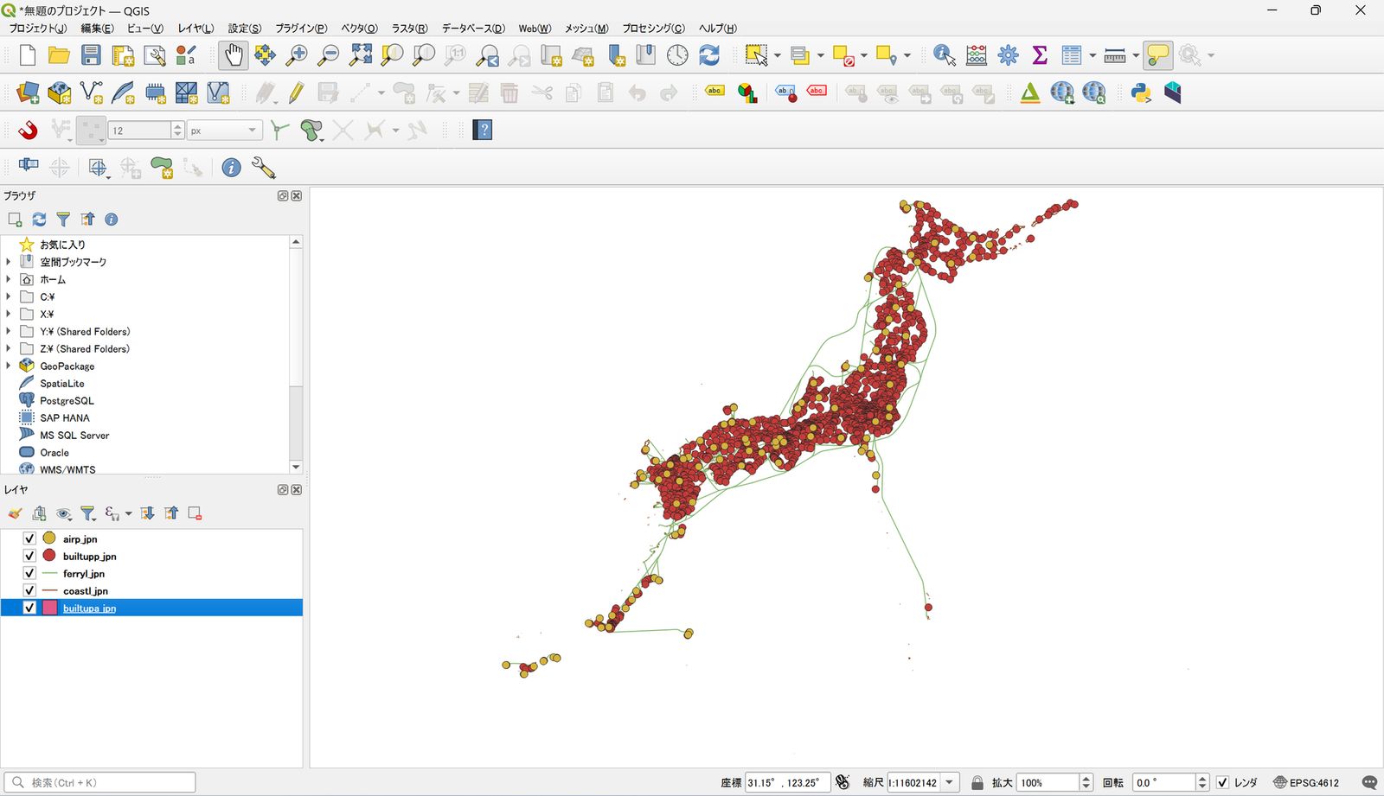Hide the ferryl_jpn layer
This screenshot has width=1384, height=796.
tap(29, 573)
